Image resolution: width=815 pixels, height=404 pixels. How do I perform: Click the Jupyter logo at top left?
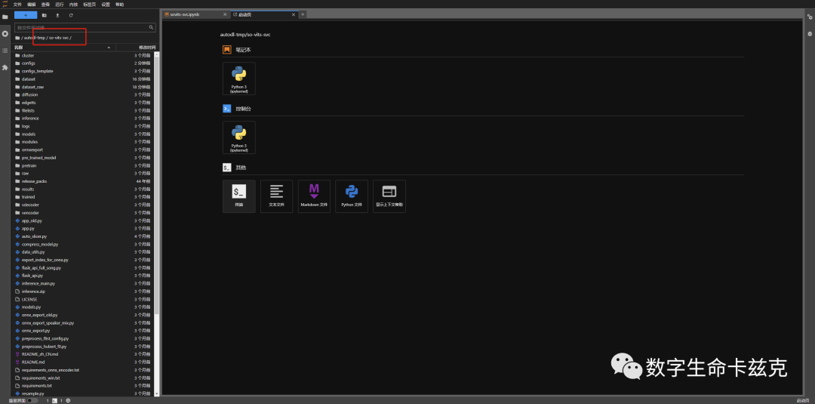pos(5,5)
